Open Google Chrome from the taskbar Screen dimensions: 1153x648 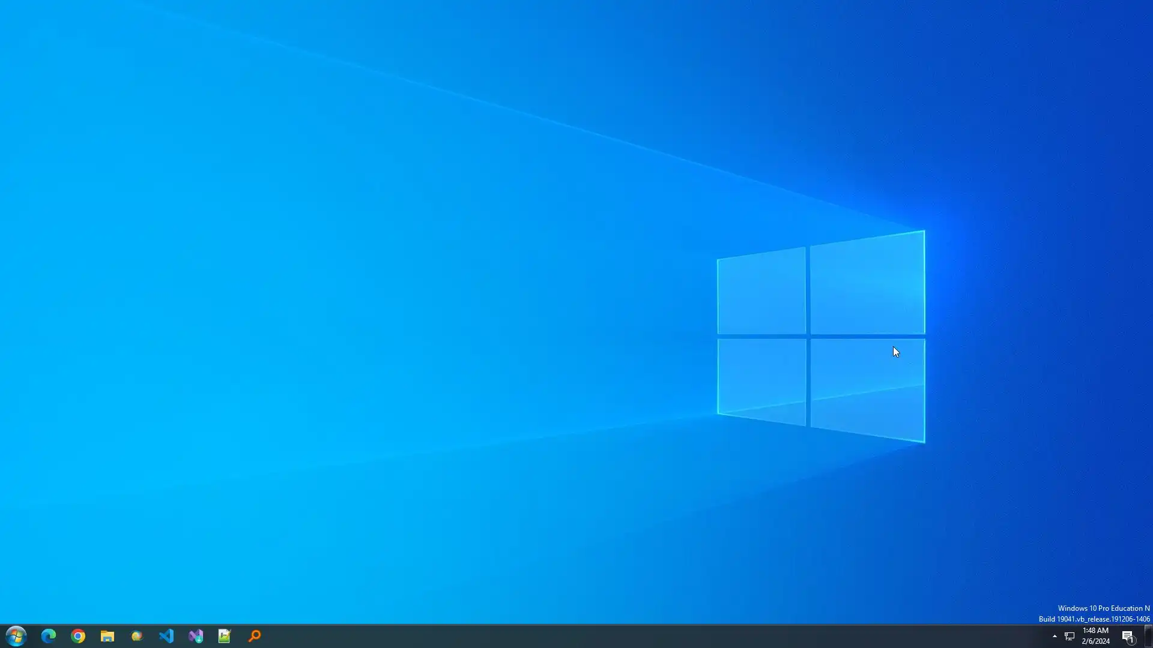click(x=78, y=636)
